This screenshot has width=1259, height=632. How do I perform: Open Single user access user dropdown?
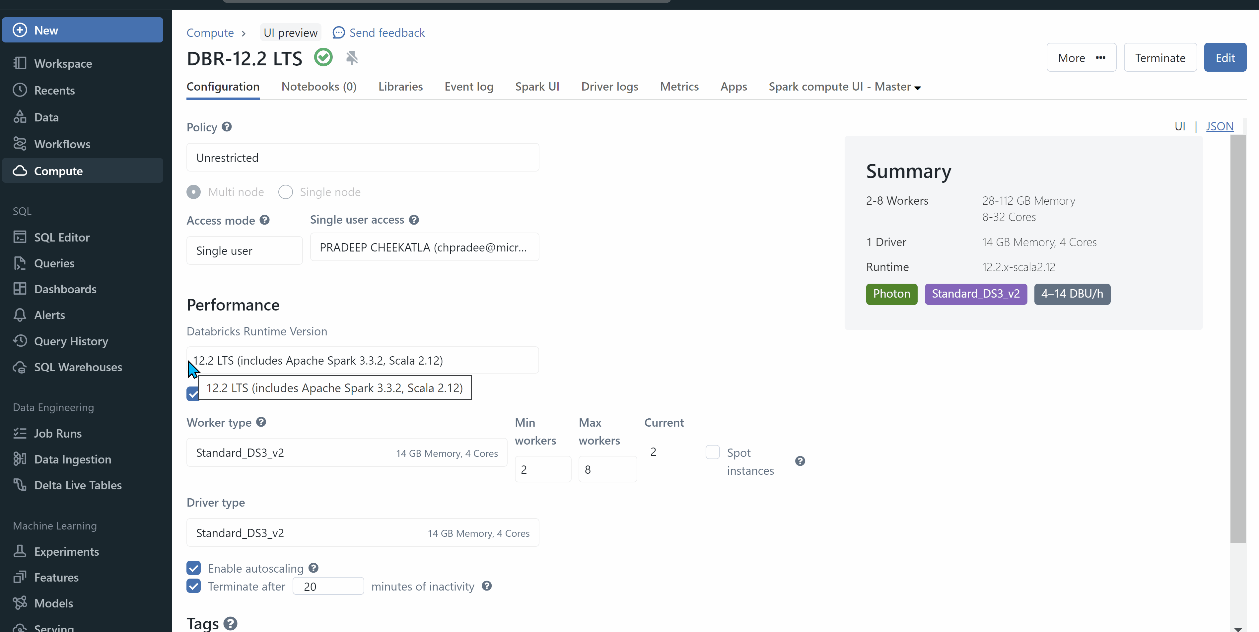(424, 247)
